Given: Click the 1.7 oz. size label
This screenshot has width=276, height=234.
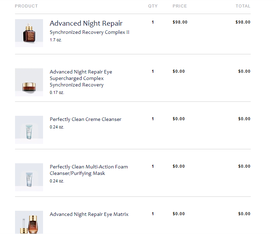Looking at the screenshot, I should [x=56, y=40].
